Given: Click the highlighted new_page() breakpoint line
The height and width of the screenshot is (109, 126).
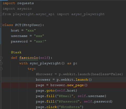Looking at the screenshot, I should 64,85.
